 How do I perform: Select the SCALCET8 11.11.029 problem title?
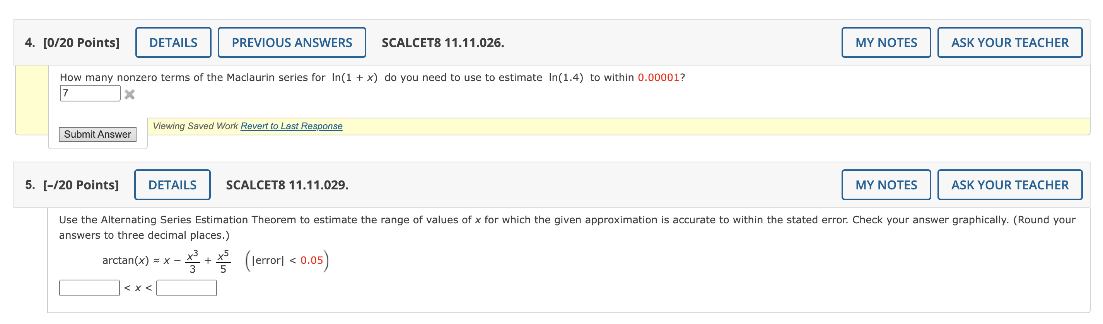(287, 184)
